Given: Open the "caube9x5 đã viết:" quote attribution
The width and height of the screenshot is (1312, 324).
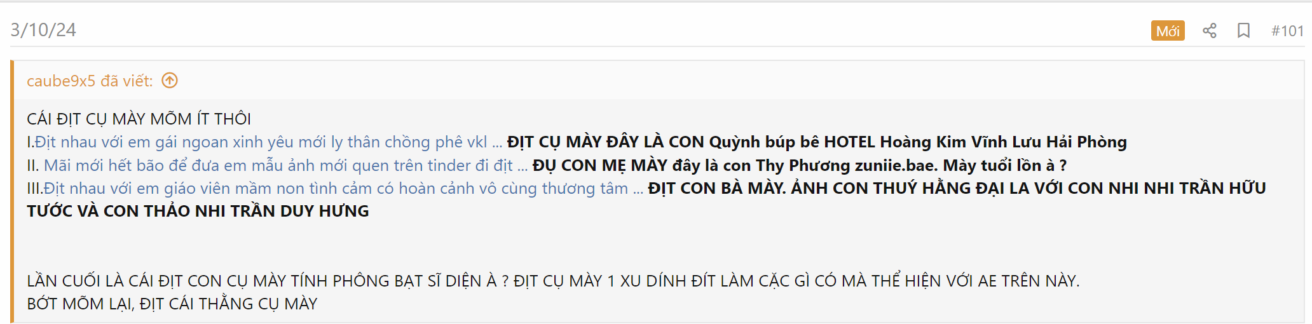Looking at the screenshot, I should coord(90,81).
